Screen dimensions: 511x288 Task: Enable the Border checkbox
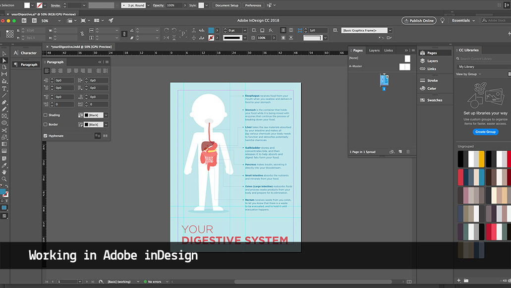click(46, 124)
